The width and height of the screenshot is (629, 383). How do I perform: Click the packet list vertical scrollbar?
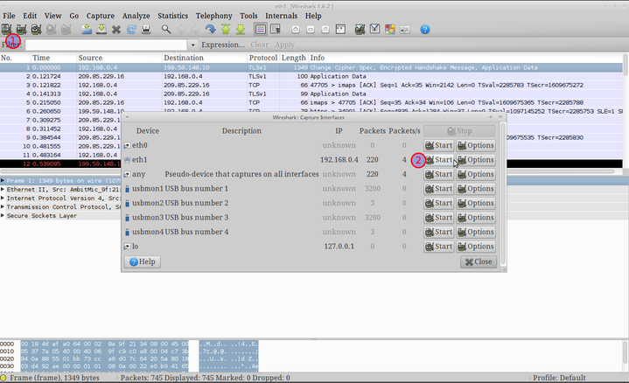pos(626,66)
